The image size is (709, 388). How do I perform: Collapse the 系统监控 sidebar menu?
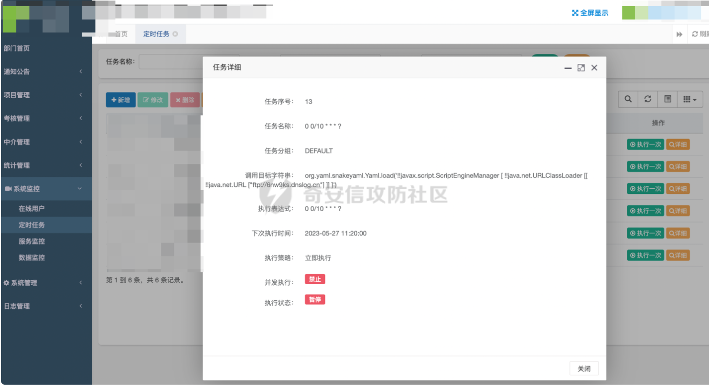click(x=46, y=189)
